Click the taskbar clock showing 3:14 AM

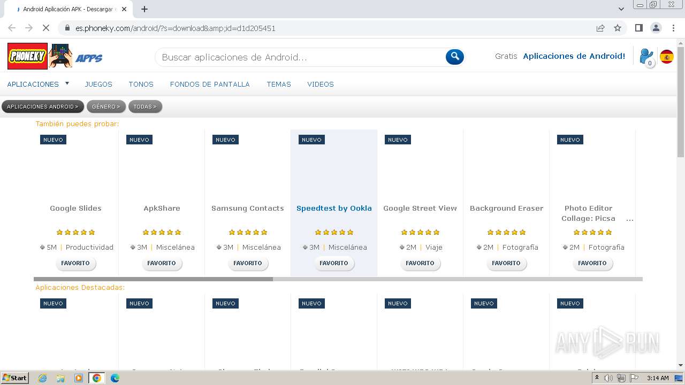[x=658, y=378]
